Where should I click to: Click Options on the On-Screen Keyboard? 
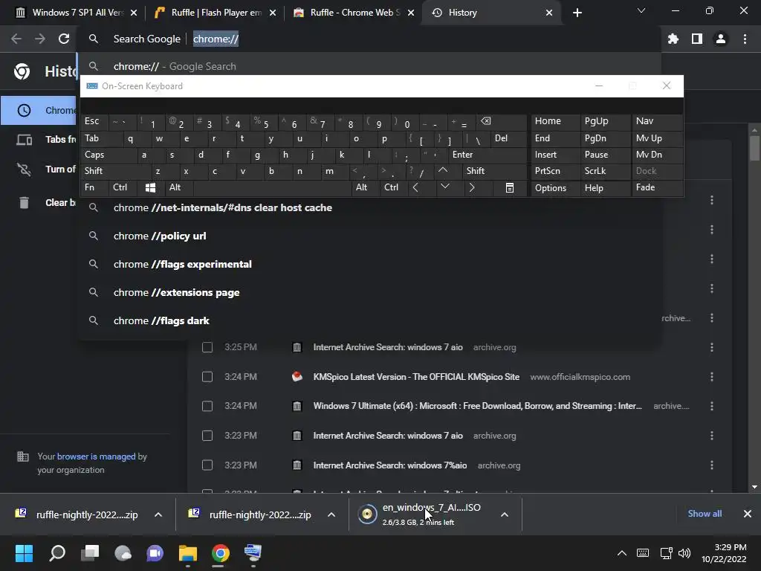[x=555, y=188]
